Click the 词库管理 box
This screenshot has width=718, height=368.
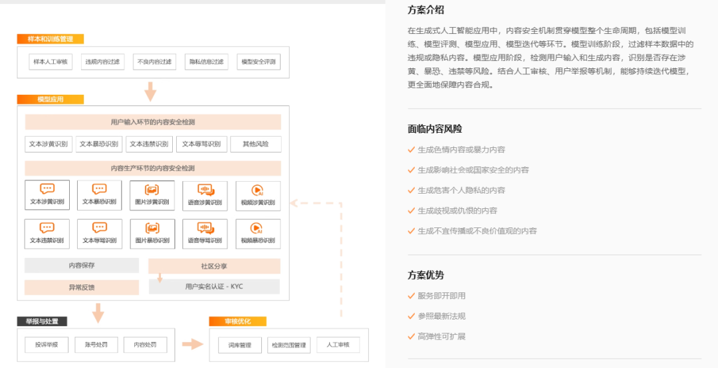239,345
